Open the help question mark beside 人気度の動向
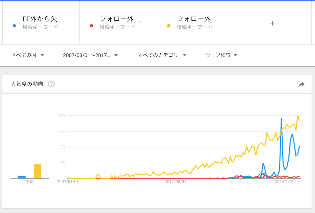The image size is (315, 213). (51, 84)
